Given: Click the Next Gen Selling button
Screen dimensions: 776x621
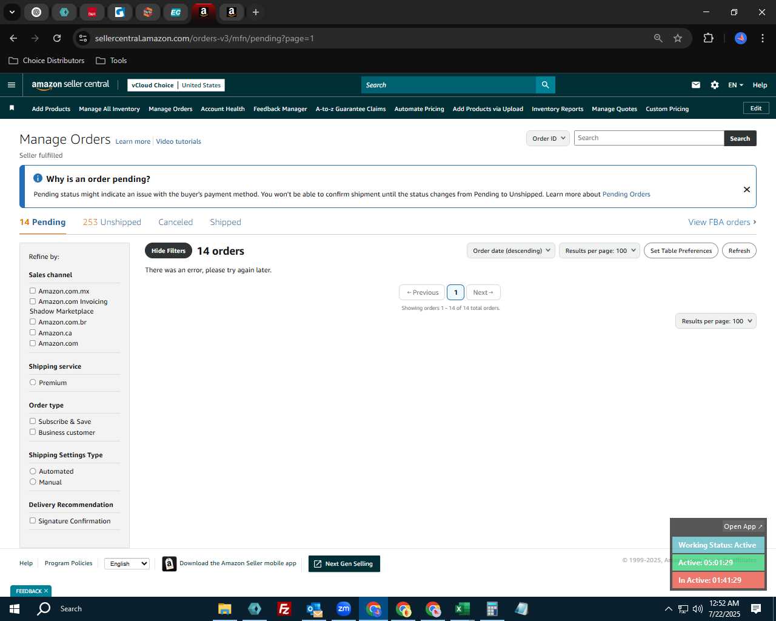Looking at the screenshot, I should click(344, 563).
